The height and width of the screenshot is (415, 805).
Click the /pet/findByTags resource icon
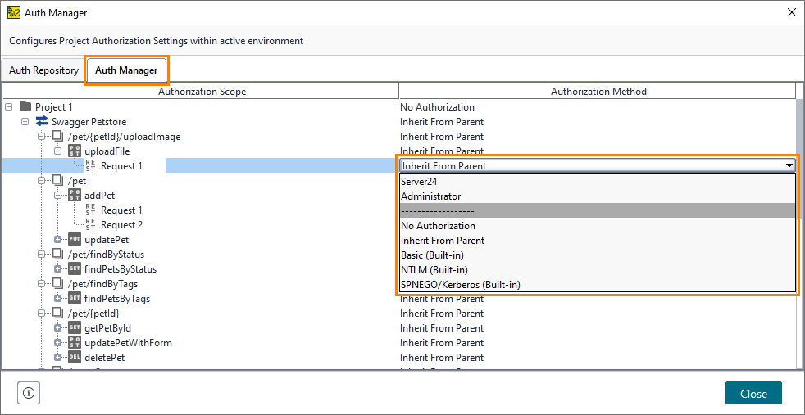[58, 284]
